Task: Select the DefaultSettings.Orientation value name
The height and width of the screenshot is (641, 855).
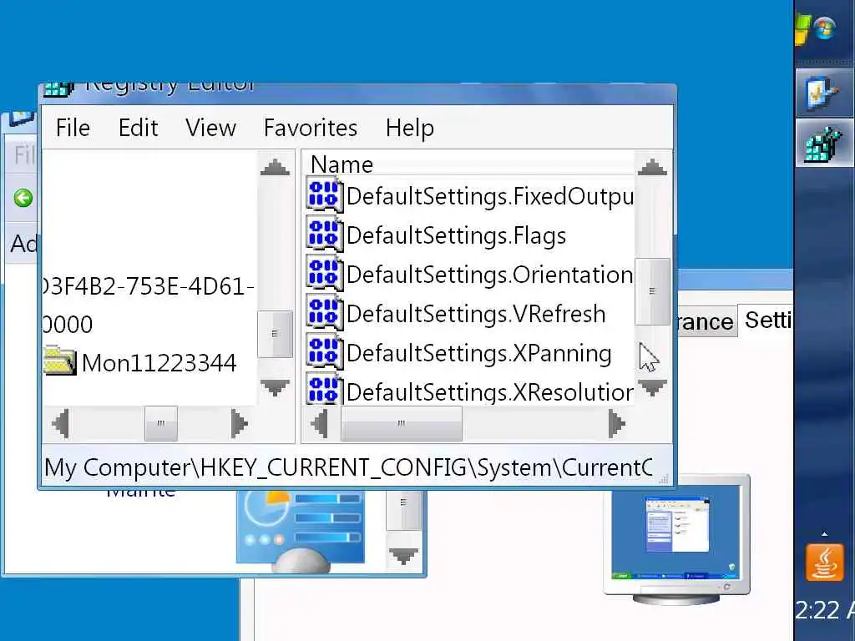Action: pyautogui.click(x=489, y=275)
